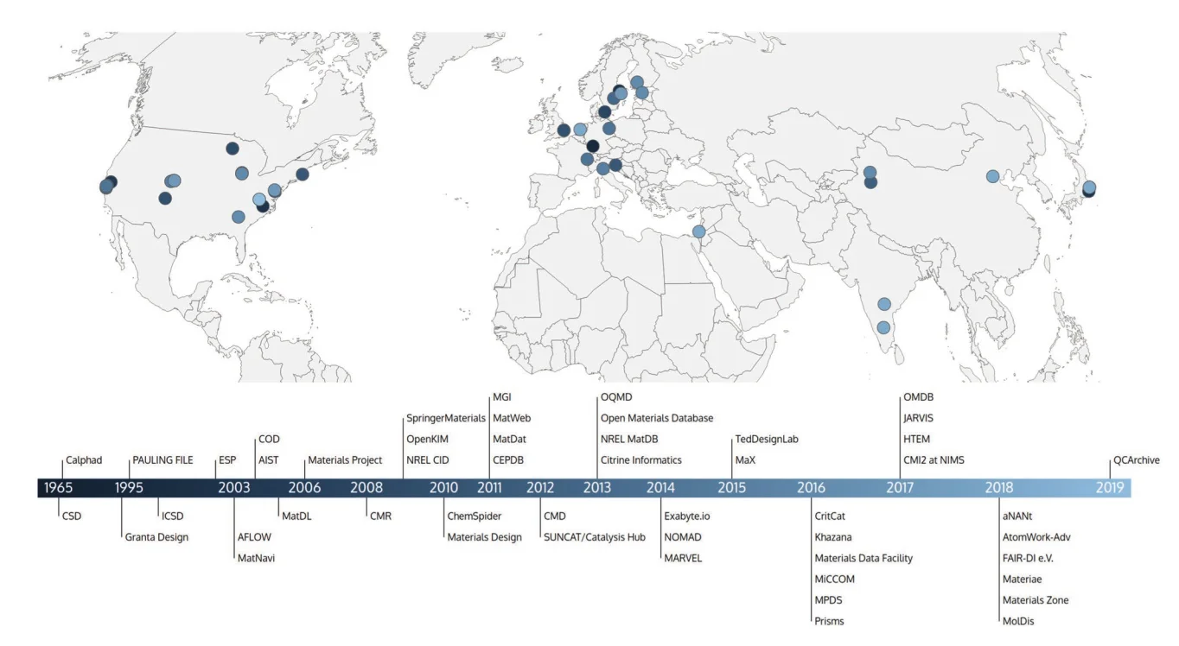This screenshot has width=1179, height=646.
Task: Click the Citrine Informatics label
Action: point(641,460)
